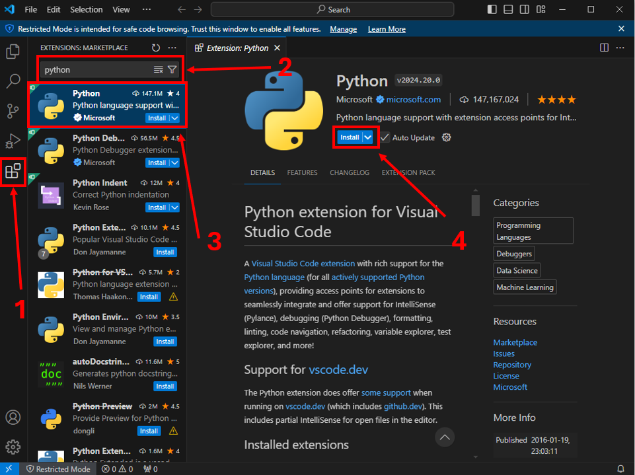Click the filter extensions funnel icon
The width and height of the screenshot is (635, 475).
click(x=172, y=69)
